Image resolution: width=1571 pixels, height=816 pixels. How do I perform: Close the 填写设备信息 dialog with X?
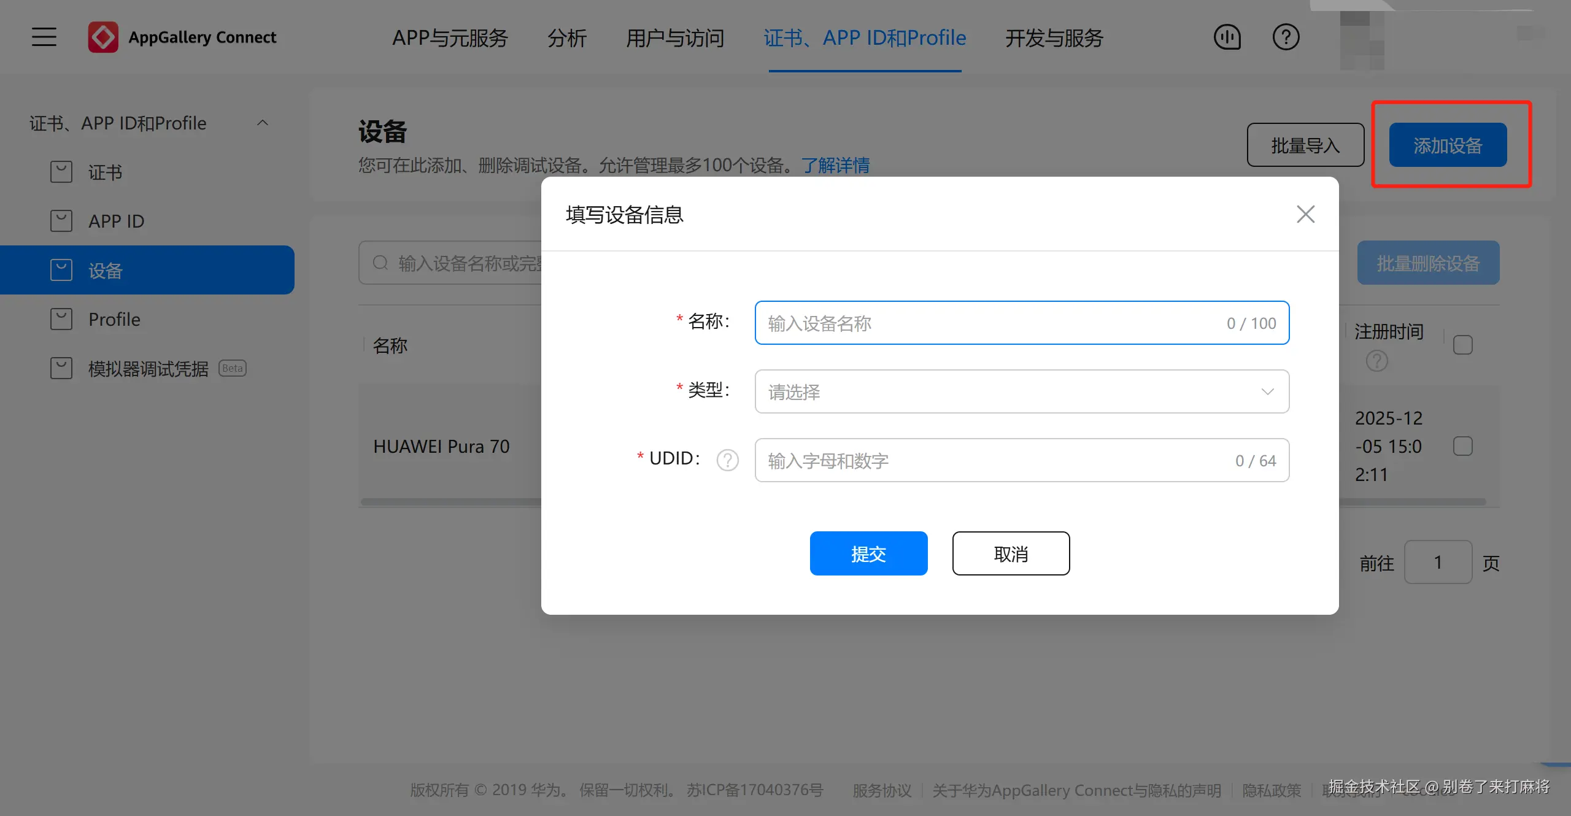point(1305,214)
